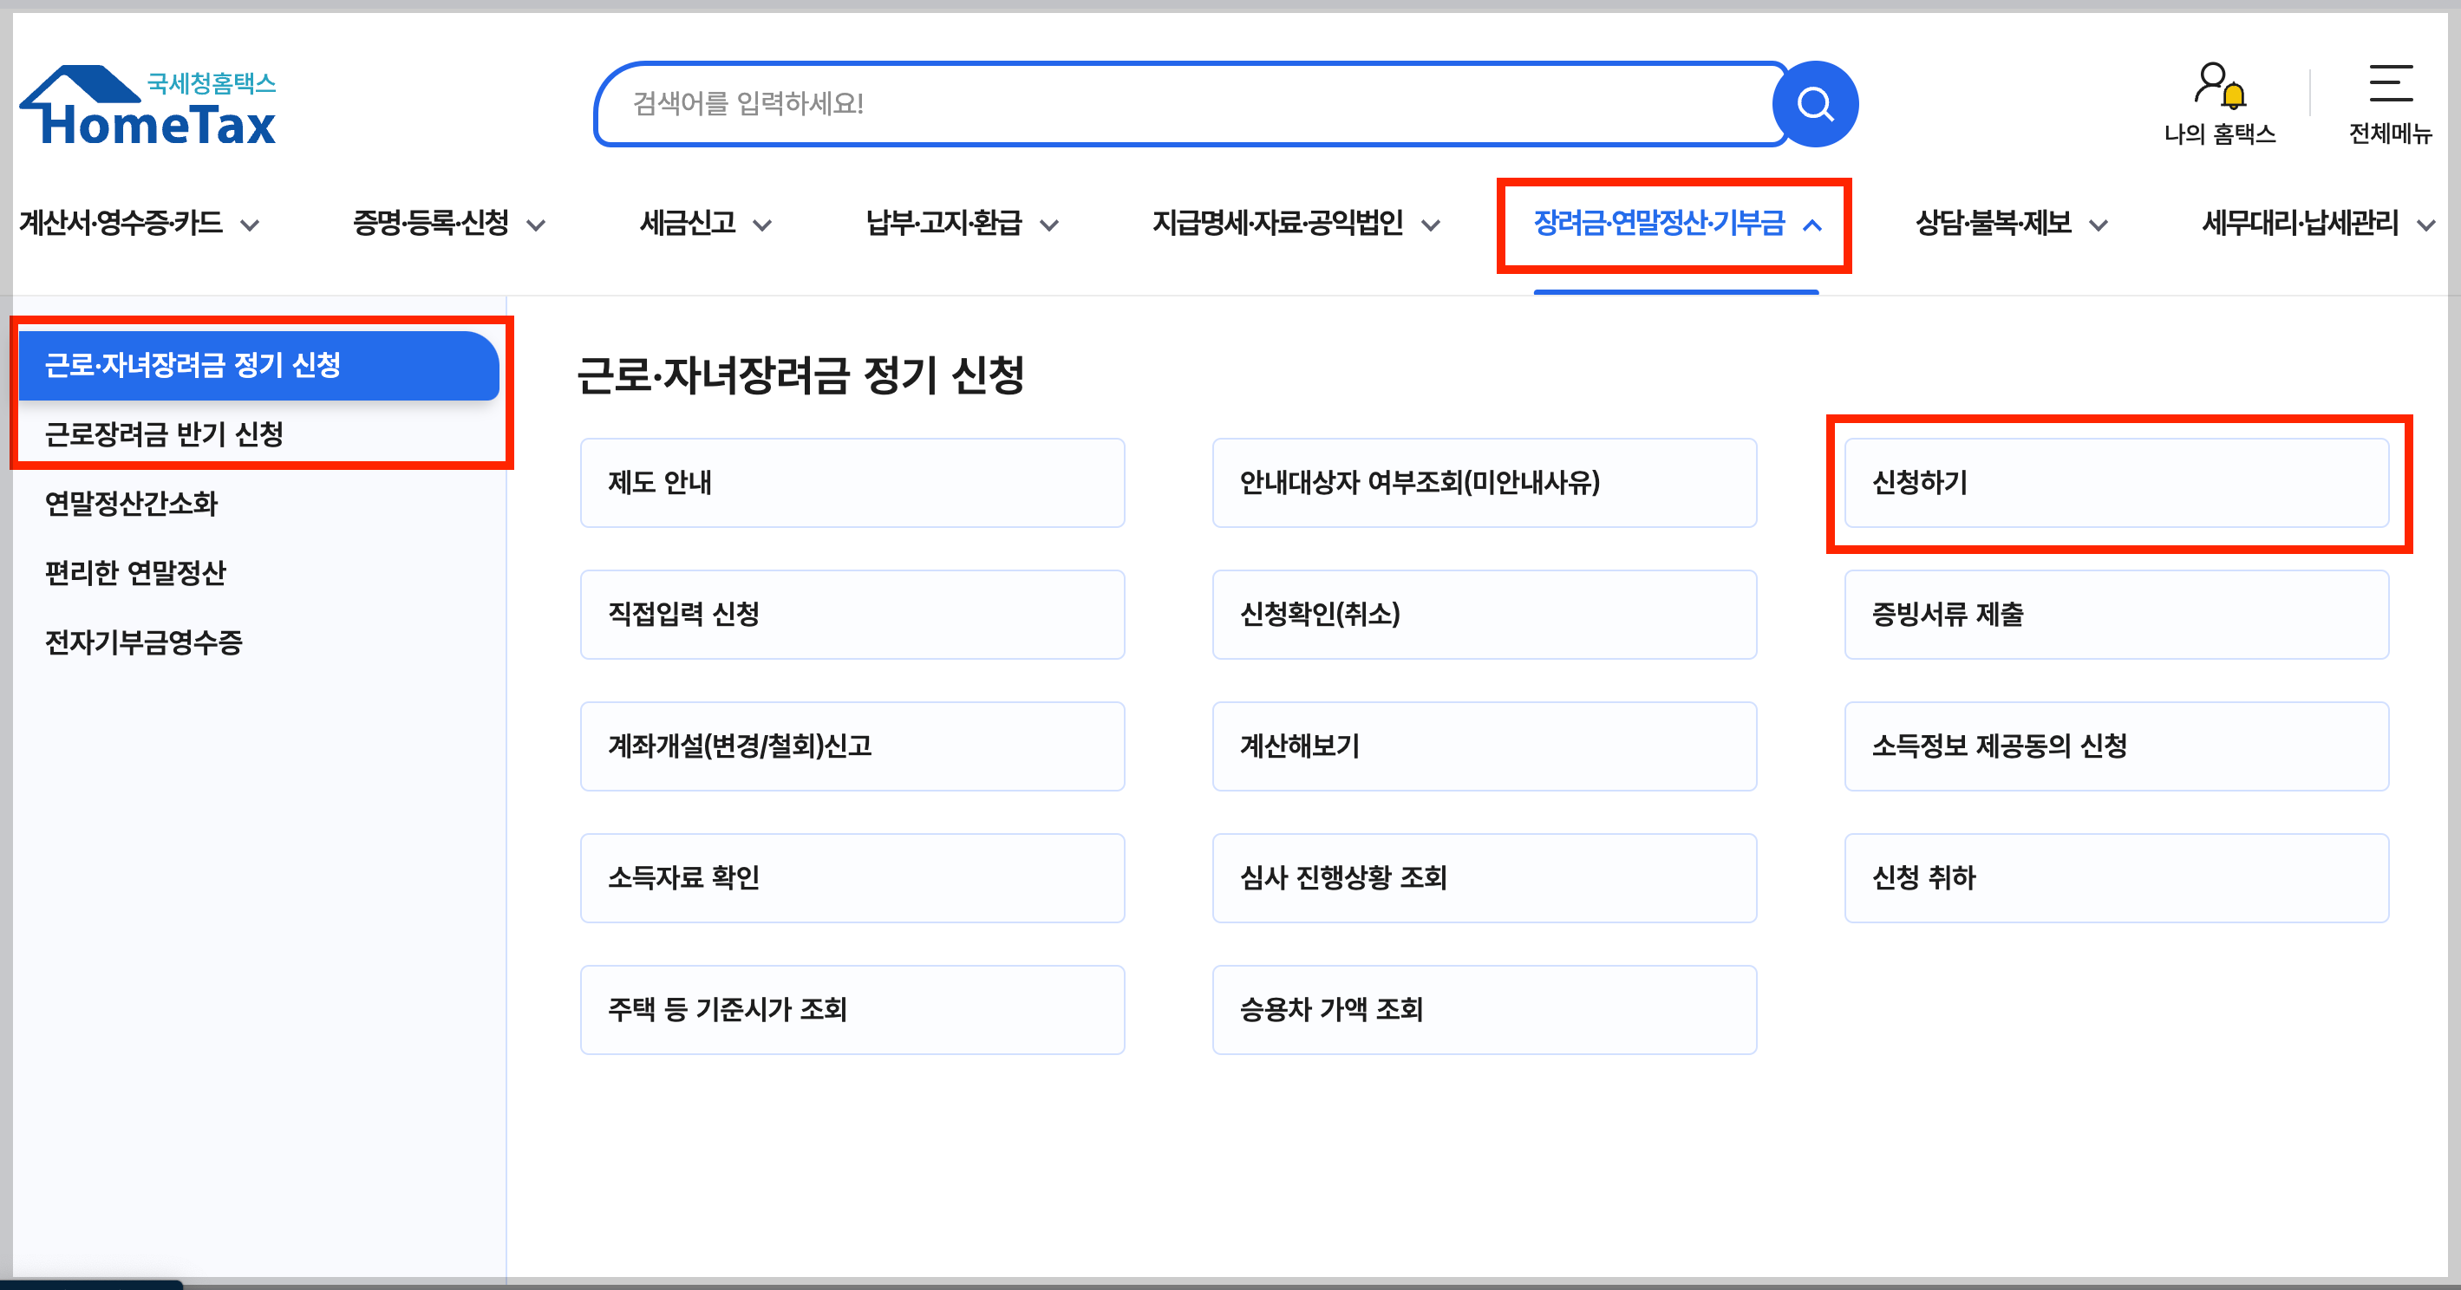The height and width of the screenshot is (1290, 2461).
Task: Click the 신청하기 button
Action: (2115, 483)
